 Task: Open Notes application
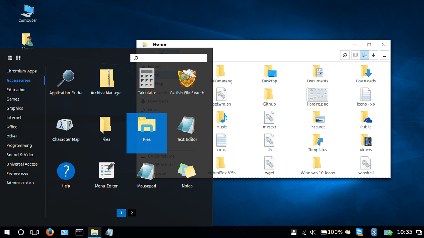coord(187,173)
